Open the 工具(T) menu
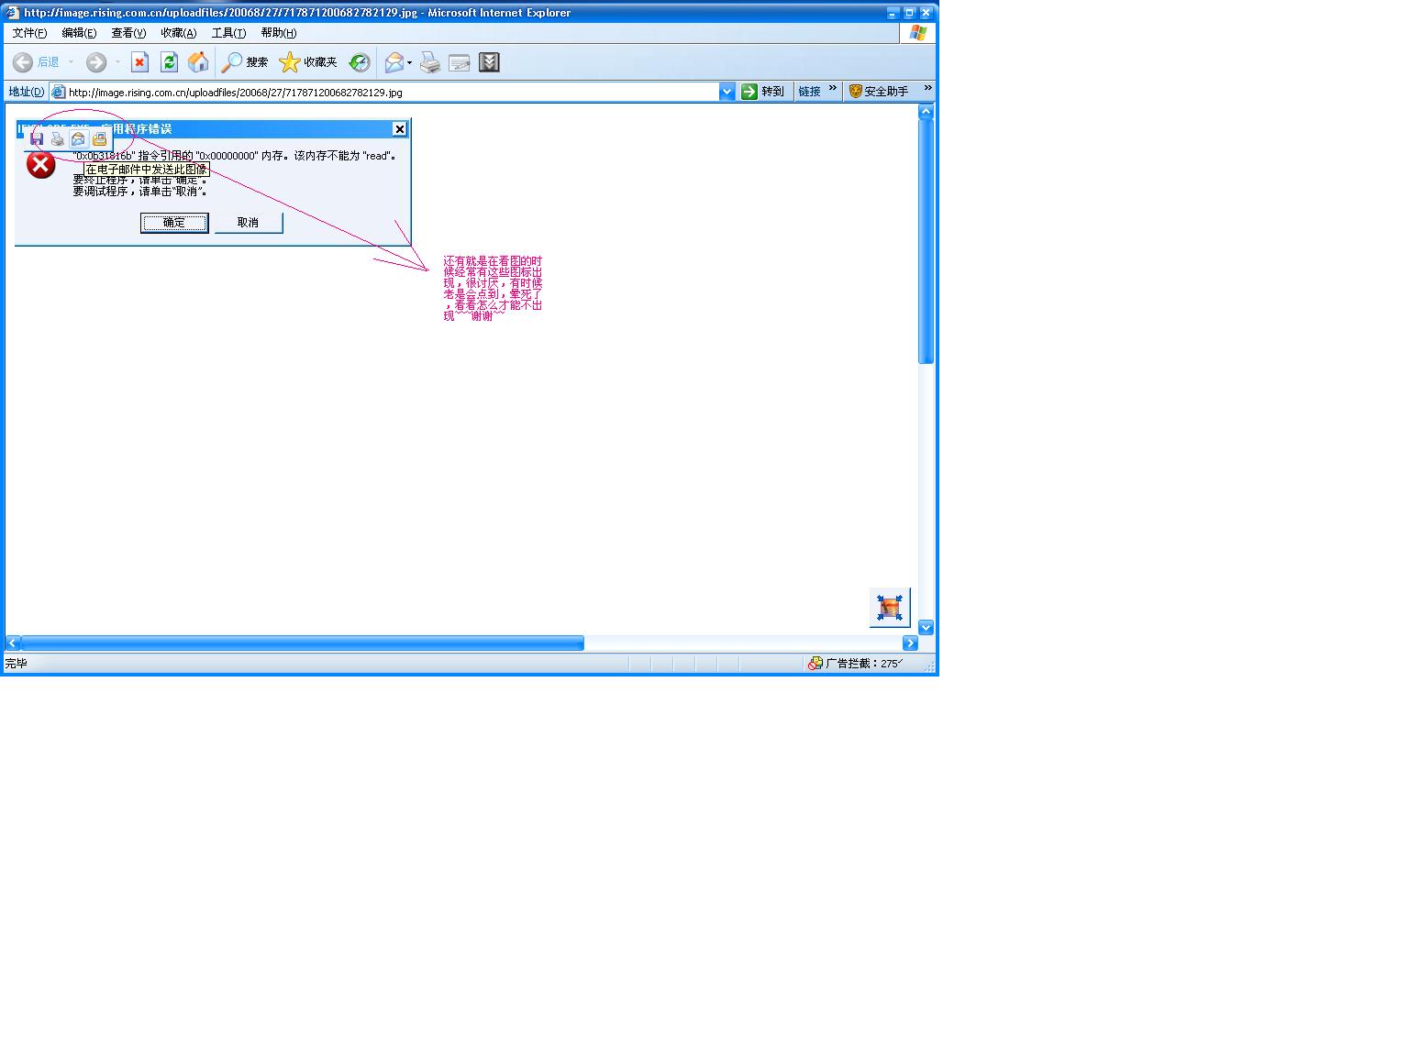1409x1056 pixels. [x=228, y=33]
